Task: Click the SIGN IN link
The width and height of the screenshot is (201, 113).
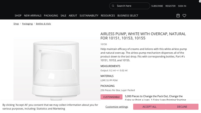Action: click(182, 6)
